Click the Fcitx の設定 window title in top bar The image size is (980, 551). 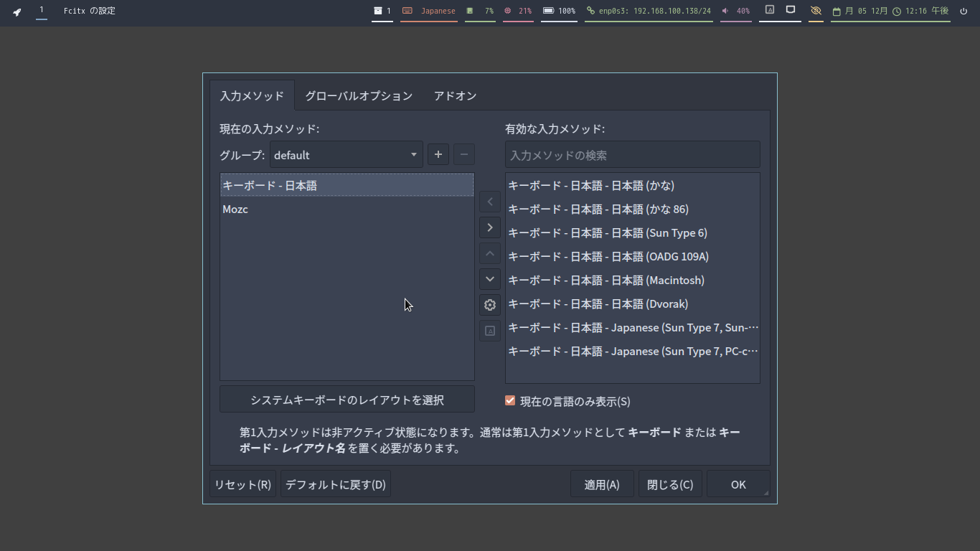pos(90,11)
